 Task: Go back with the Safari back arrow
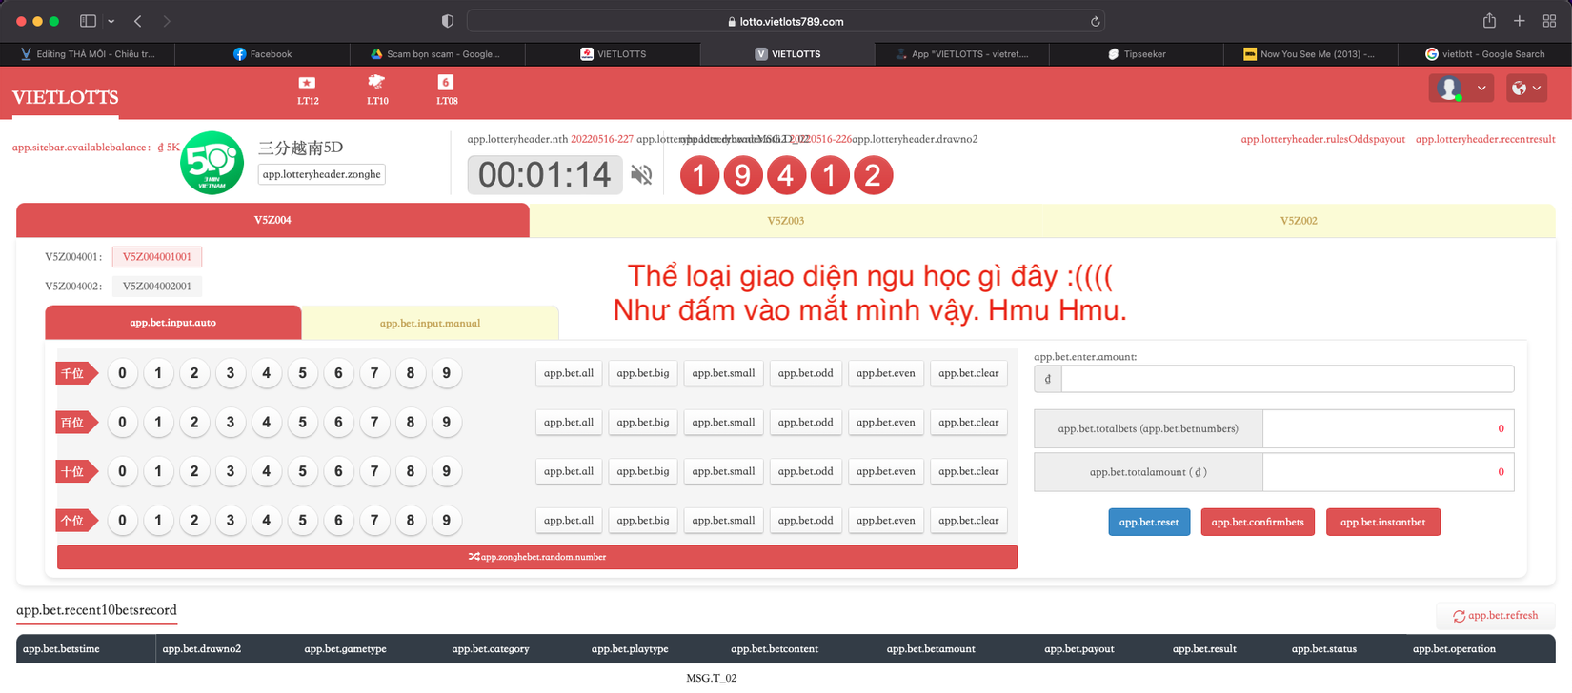(x=138, y=21)
